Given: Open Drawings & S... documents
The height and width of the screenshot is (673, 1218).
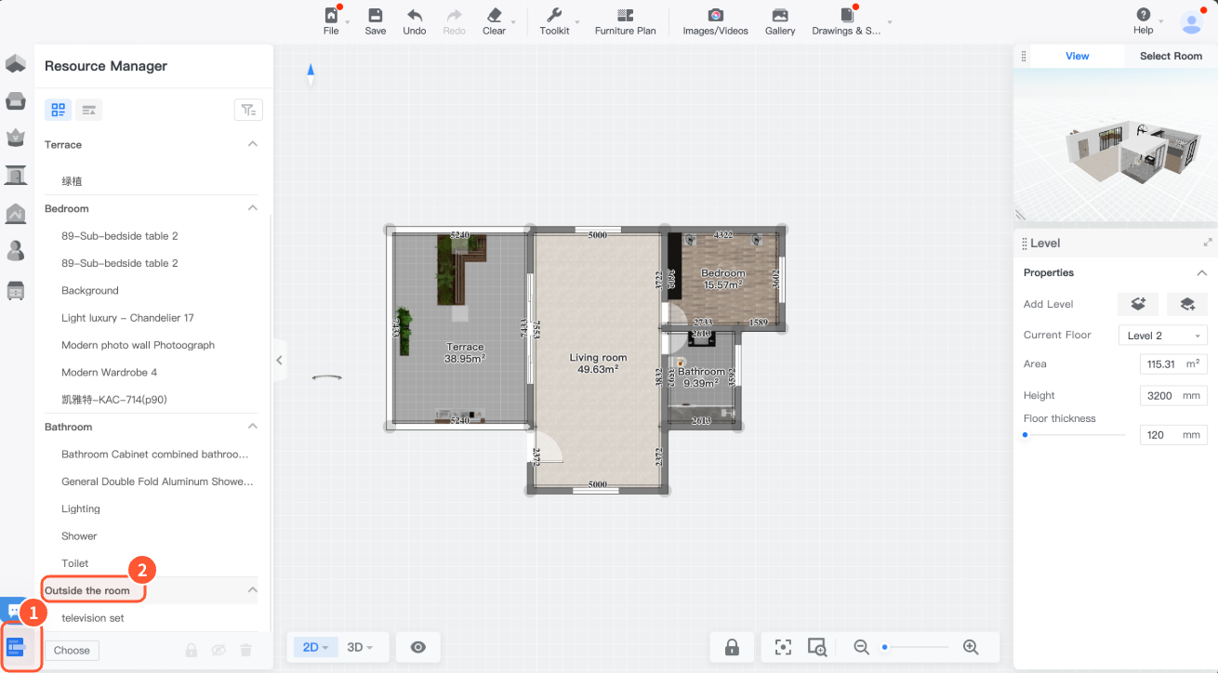Looking at the screenshot, I should point(846,20).
